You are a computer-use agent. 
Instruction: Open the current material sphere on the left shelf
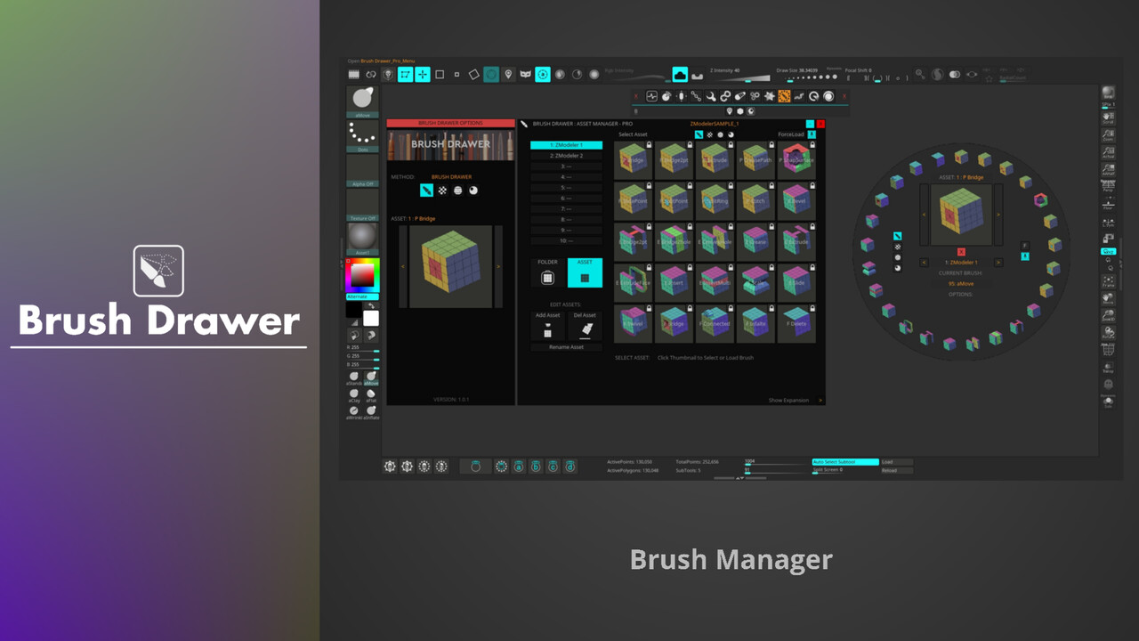tap(362, 236)
